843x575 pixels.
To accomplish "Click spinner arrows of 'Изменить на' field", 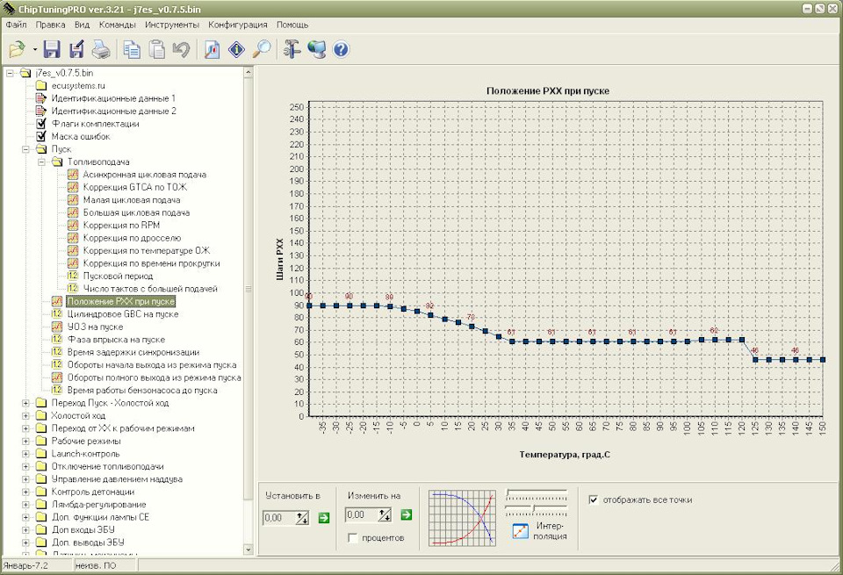I will [385, 514].
